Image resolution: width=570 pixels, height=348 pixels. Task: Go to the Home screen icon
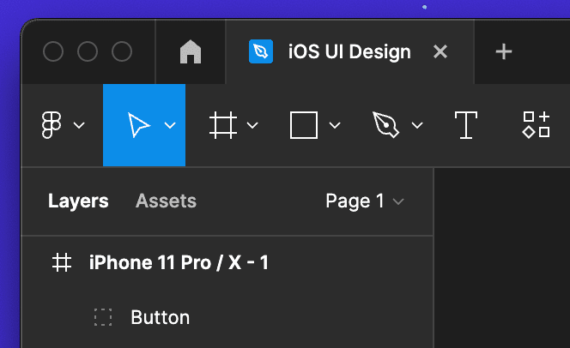[191, 52]
